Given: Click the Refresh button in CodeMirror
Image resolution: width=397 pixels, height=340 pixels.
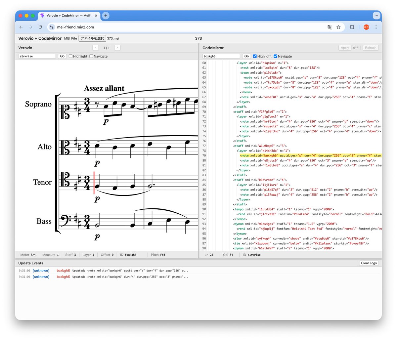Looking at the screenshot, I should [x=371, y=48].
